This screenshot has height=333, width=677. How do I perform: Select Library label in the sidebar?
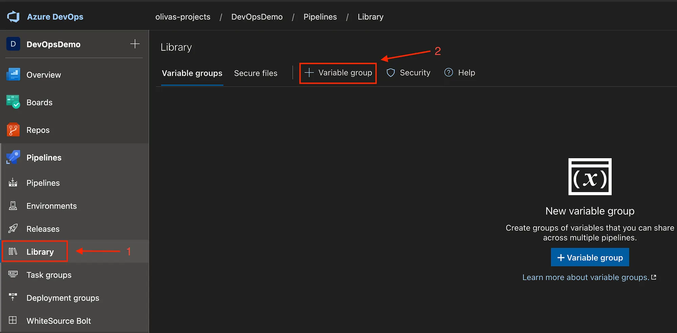[x=40, y=252]
